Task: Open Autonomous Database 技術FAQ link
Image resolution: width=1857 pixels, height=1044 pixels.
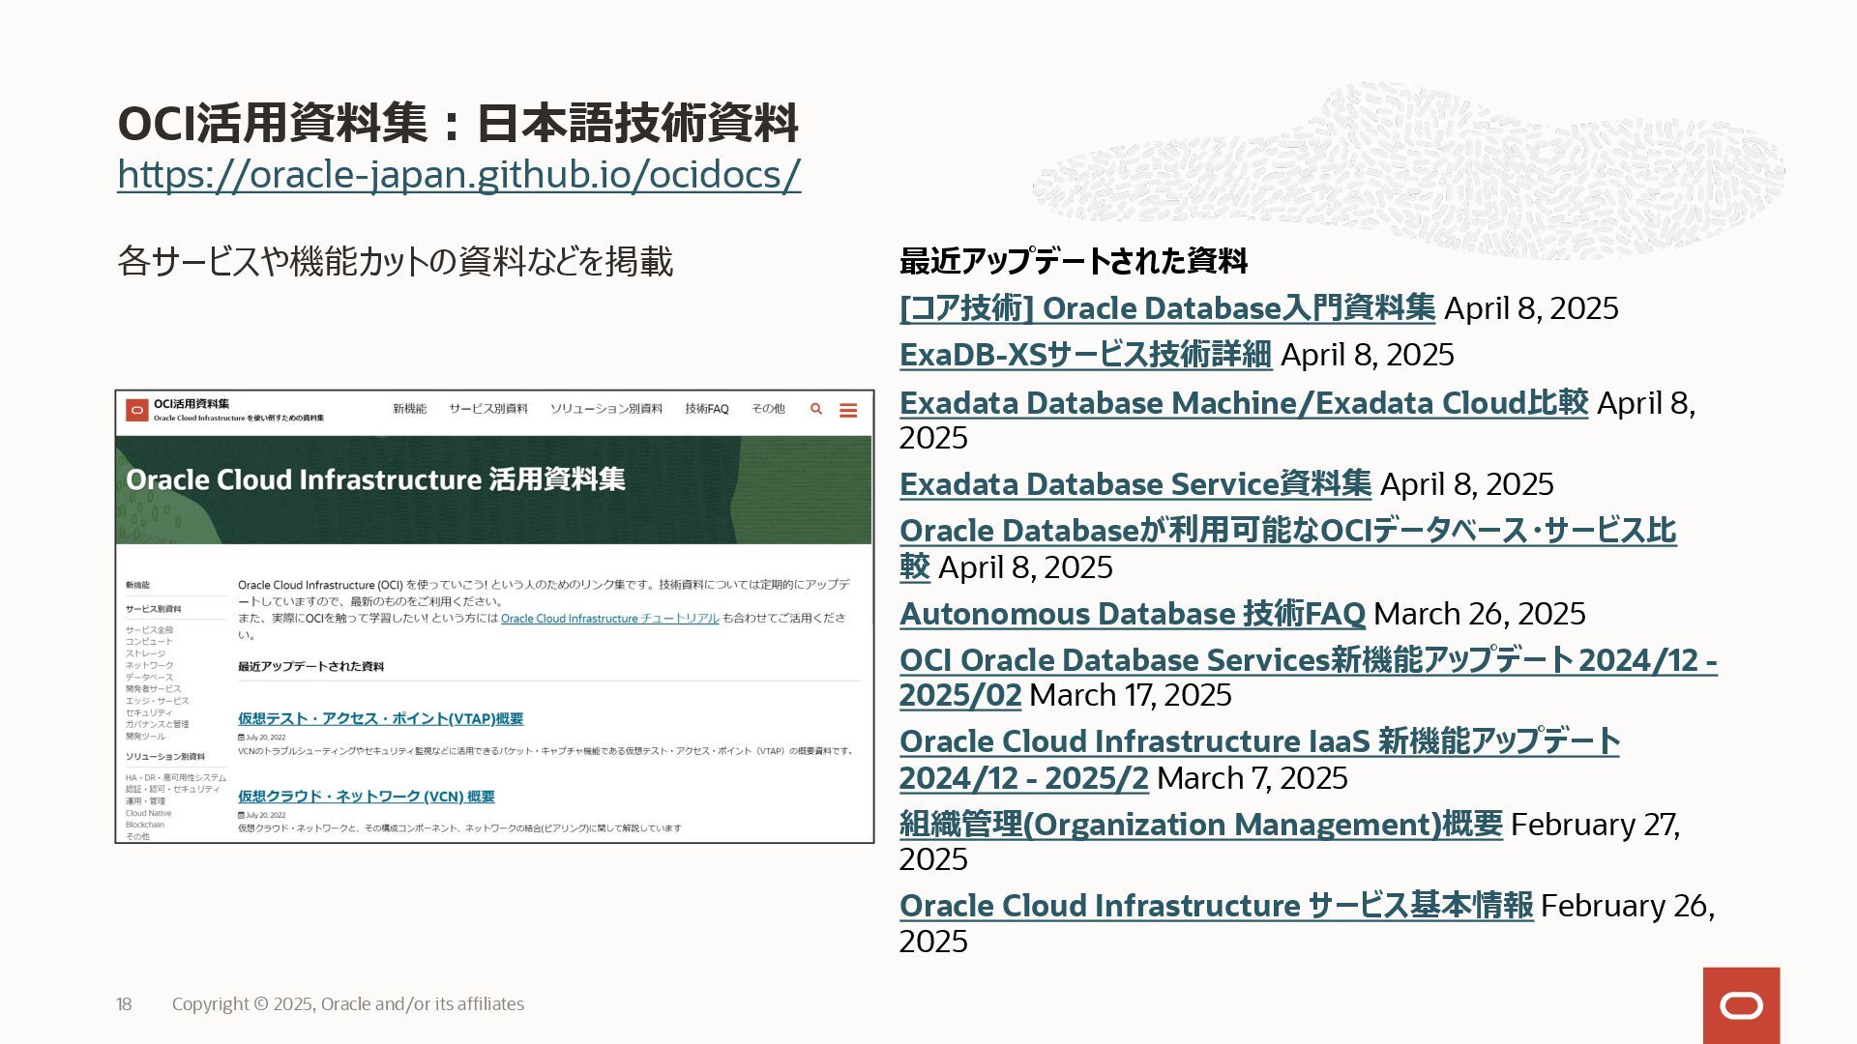Action: pyautogui.click(x=1132, y=614)
